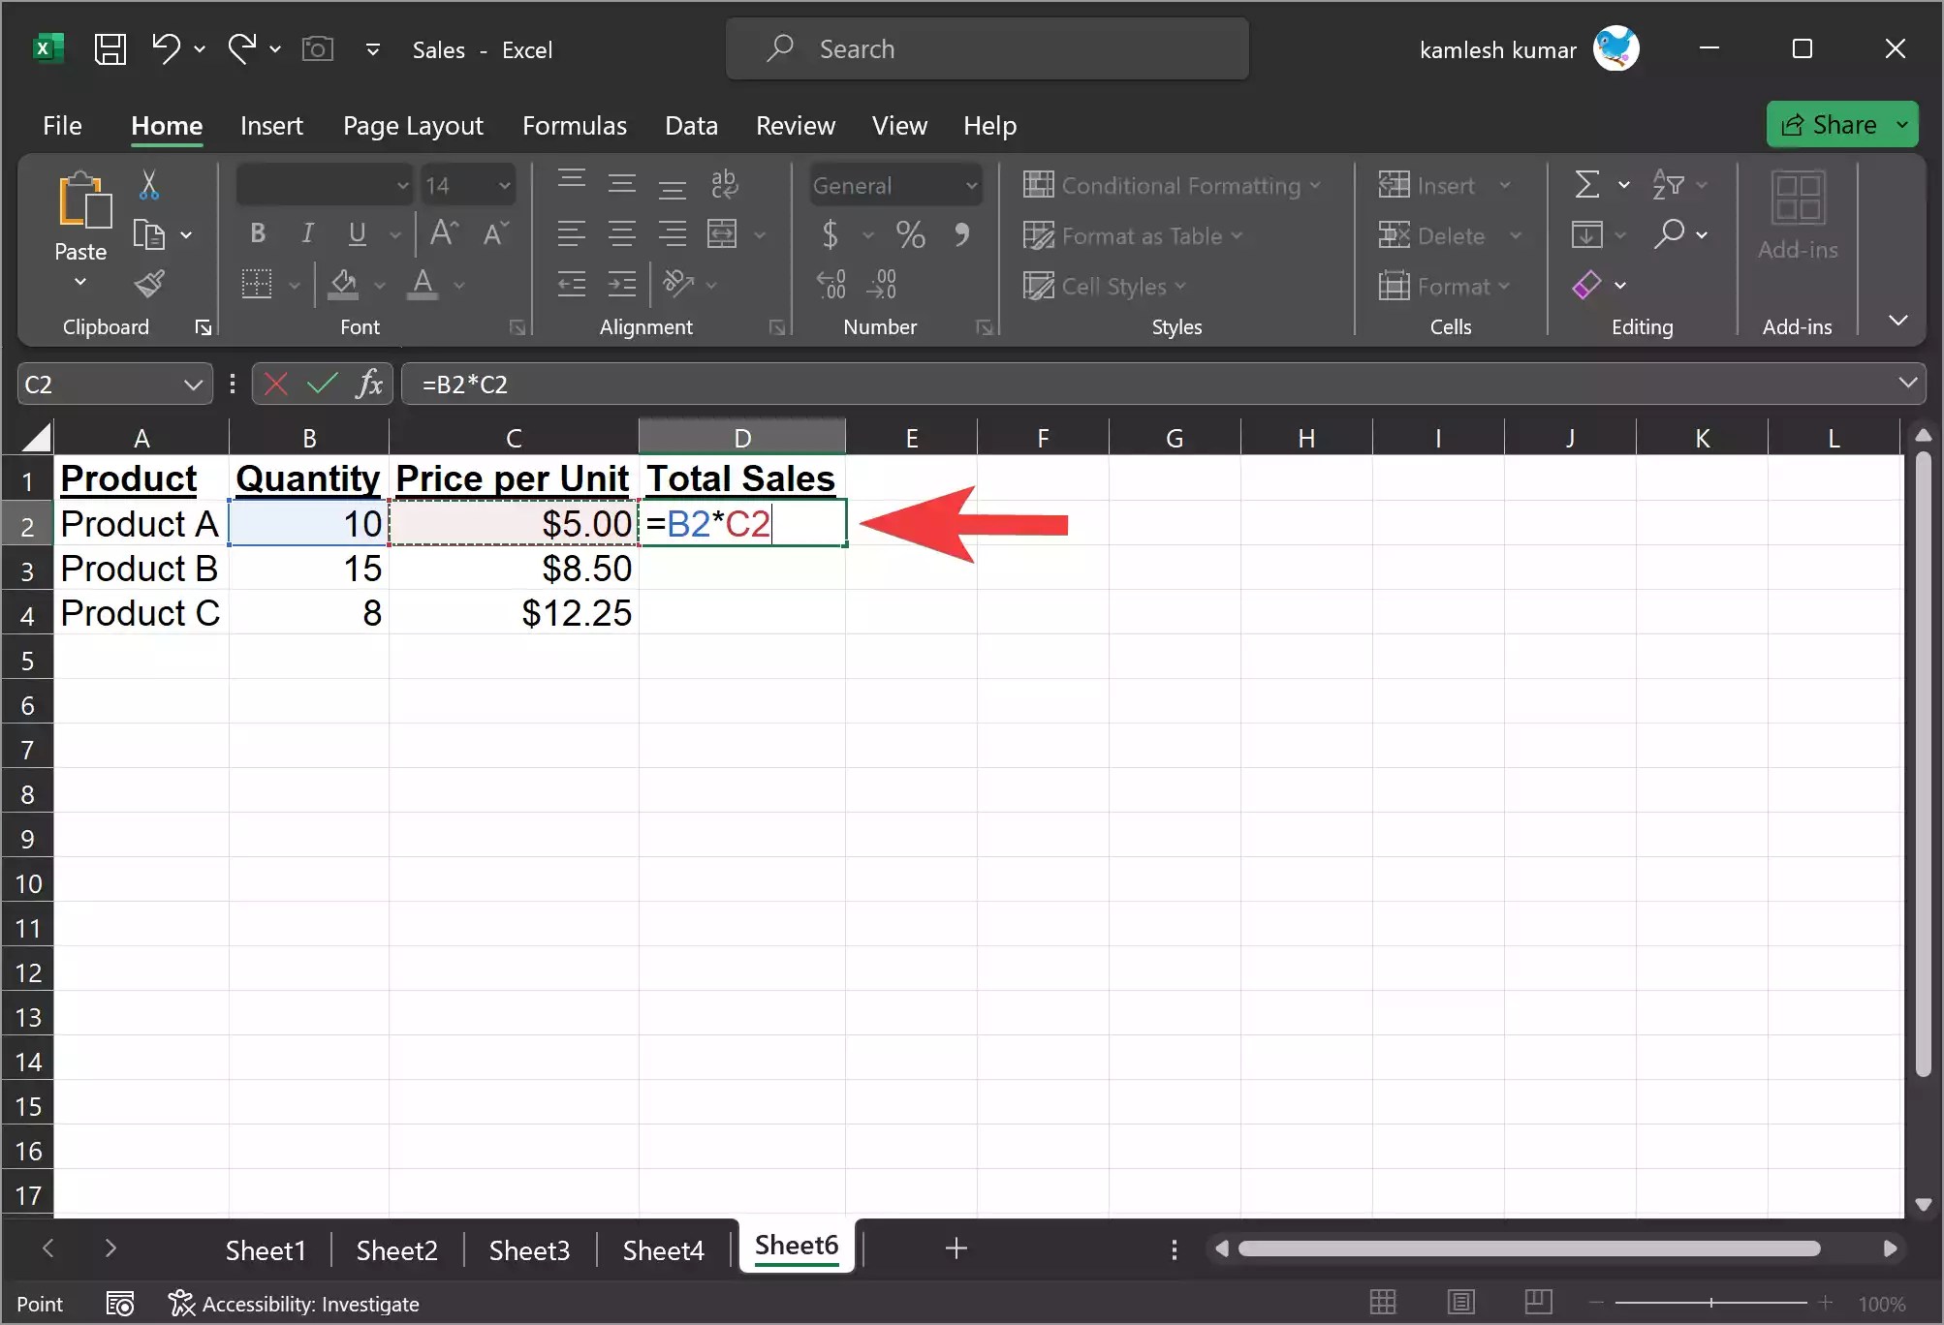Open the font size dropdown
The height and width of the screenshot is (1325, 1944).
[x=503, y=184]
